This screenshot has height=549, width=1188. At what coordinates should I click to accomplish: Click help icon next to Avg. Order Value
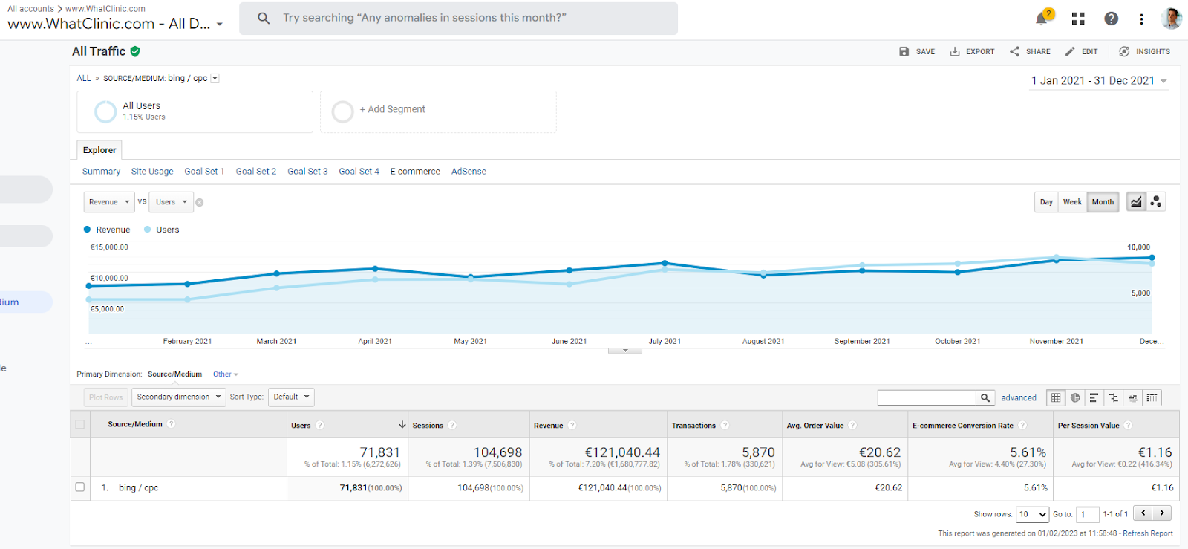click(852, 425)
